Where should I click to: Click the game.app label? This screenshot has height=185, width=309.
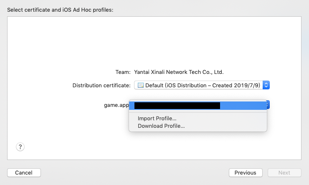[x=116, y=105]
